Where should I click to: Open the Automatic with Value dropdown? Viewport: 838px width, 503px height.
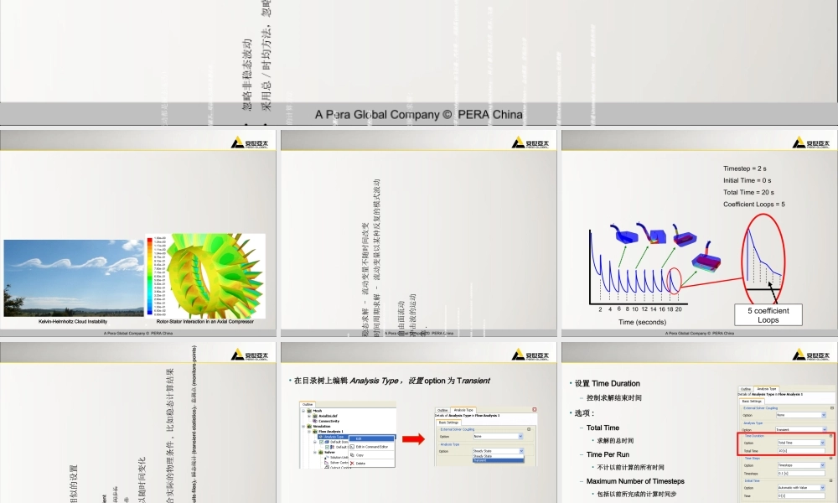click(802, 488)
